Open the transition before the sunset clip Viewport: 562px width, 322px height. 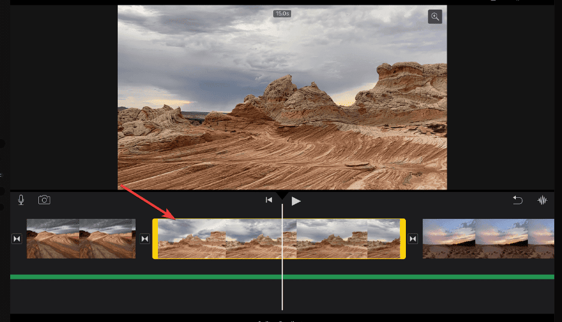pyautogui.click(x=413, y=239)
